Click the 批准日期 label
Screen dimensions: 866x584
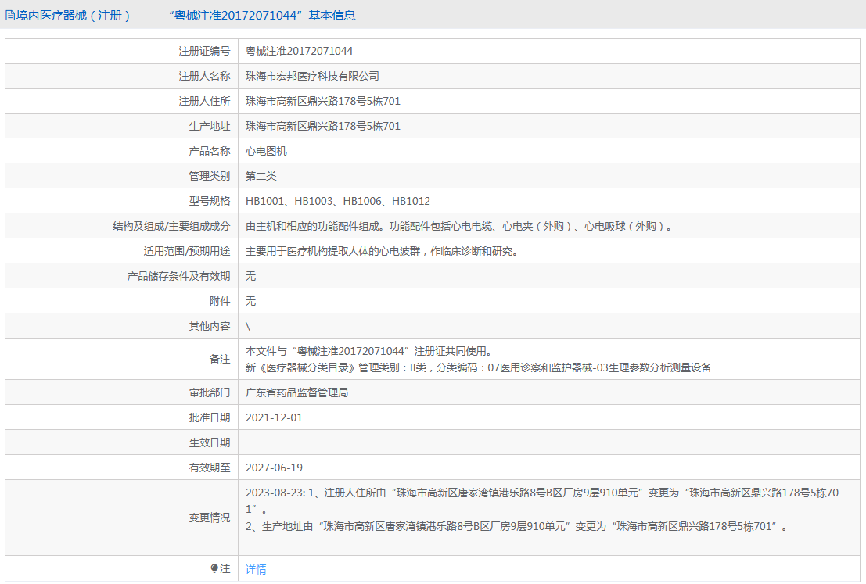[x=210, y=417]
